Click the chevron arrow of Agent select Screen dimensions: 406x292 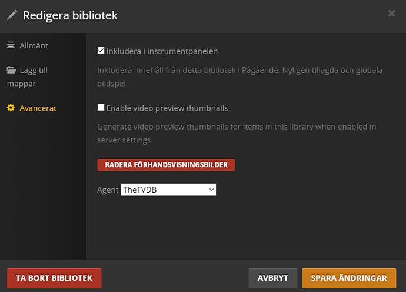click(x=211, y=190)
